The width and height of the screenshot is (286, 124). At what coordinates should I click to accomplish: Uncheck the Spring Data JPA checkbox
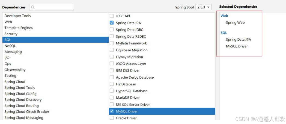pyautogui.click(x=112, y=23)
